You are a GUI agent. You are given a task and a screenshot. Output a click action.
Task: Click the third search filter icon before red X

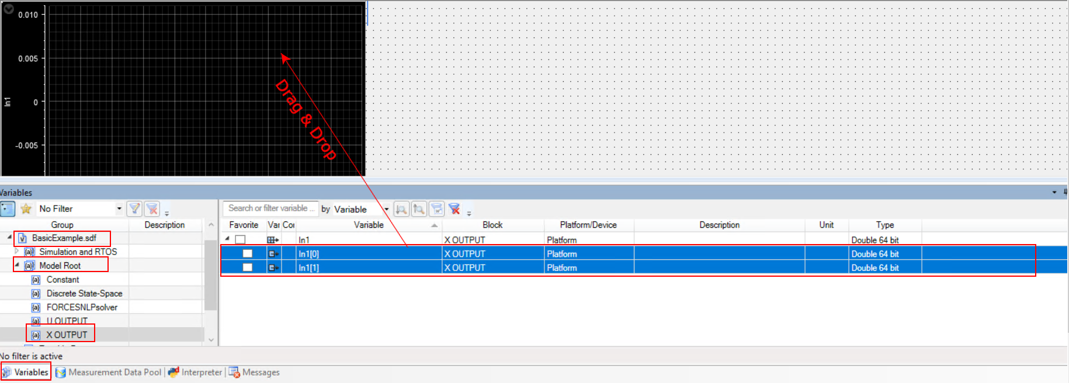click(436, 209)
